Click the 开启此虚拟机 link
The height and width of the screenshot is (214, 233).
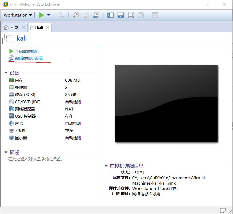pos(27,51)
